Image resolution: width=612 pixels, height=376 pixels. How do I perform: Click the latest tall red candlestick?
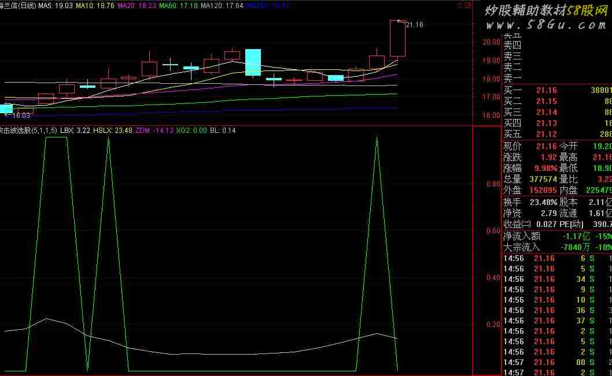click(x=397, y=38)
